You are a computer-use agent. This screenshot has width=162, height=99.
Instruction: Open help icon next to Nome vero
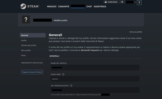click(x=63, y=74)
